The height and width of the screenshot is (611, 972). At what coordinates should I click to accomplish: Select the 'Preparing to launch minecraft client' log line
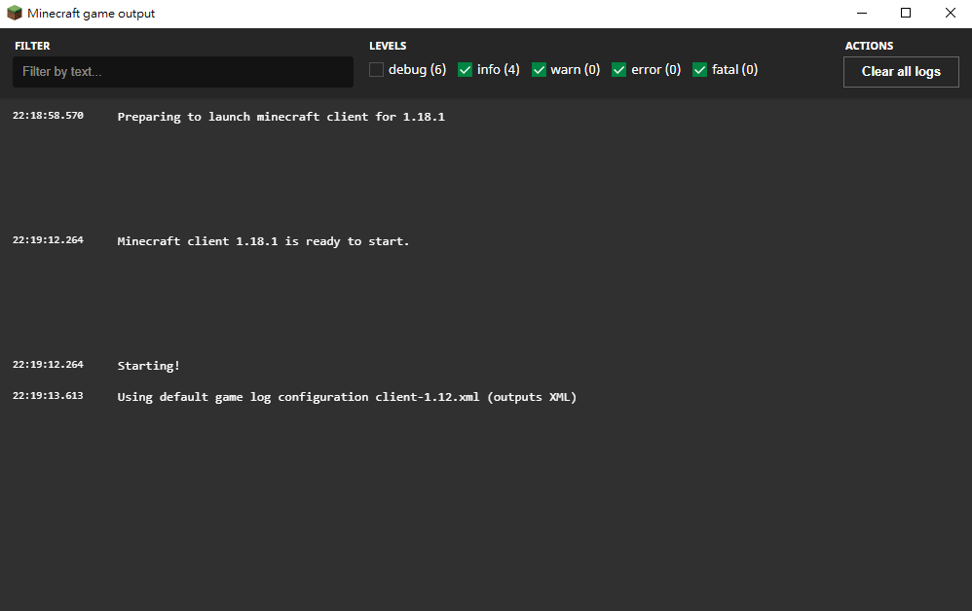[280, 117]
